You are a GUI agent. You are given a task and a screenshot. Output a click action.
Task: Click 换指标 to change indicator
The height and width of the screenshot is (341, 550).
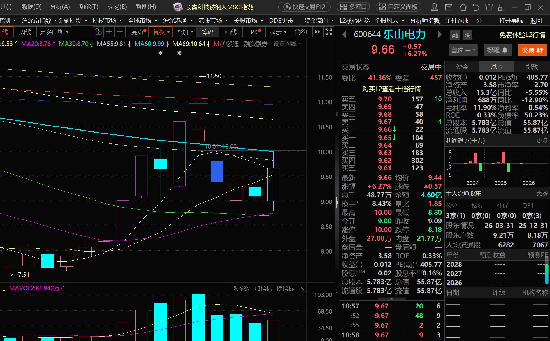click(285, 289)
